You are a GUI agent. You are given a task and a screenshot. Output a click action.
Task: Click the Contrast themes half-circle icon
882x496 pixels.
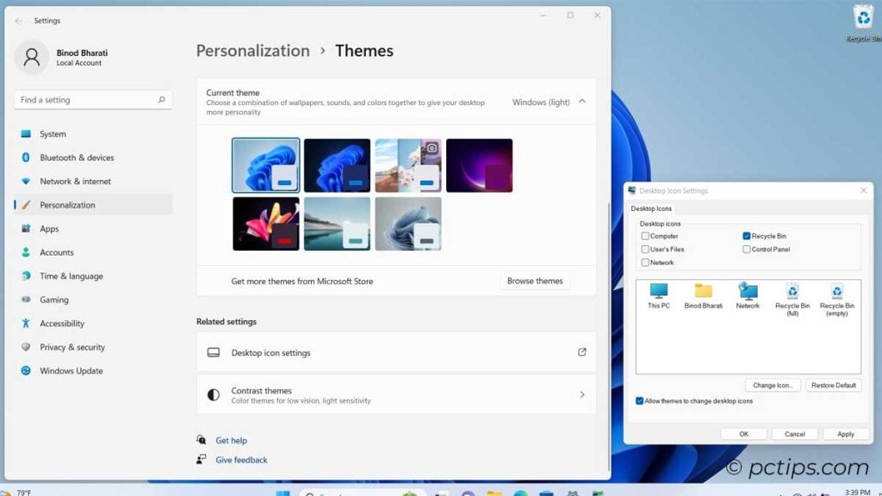tap(212, 394)
